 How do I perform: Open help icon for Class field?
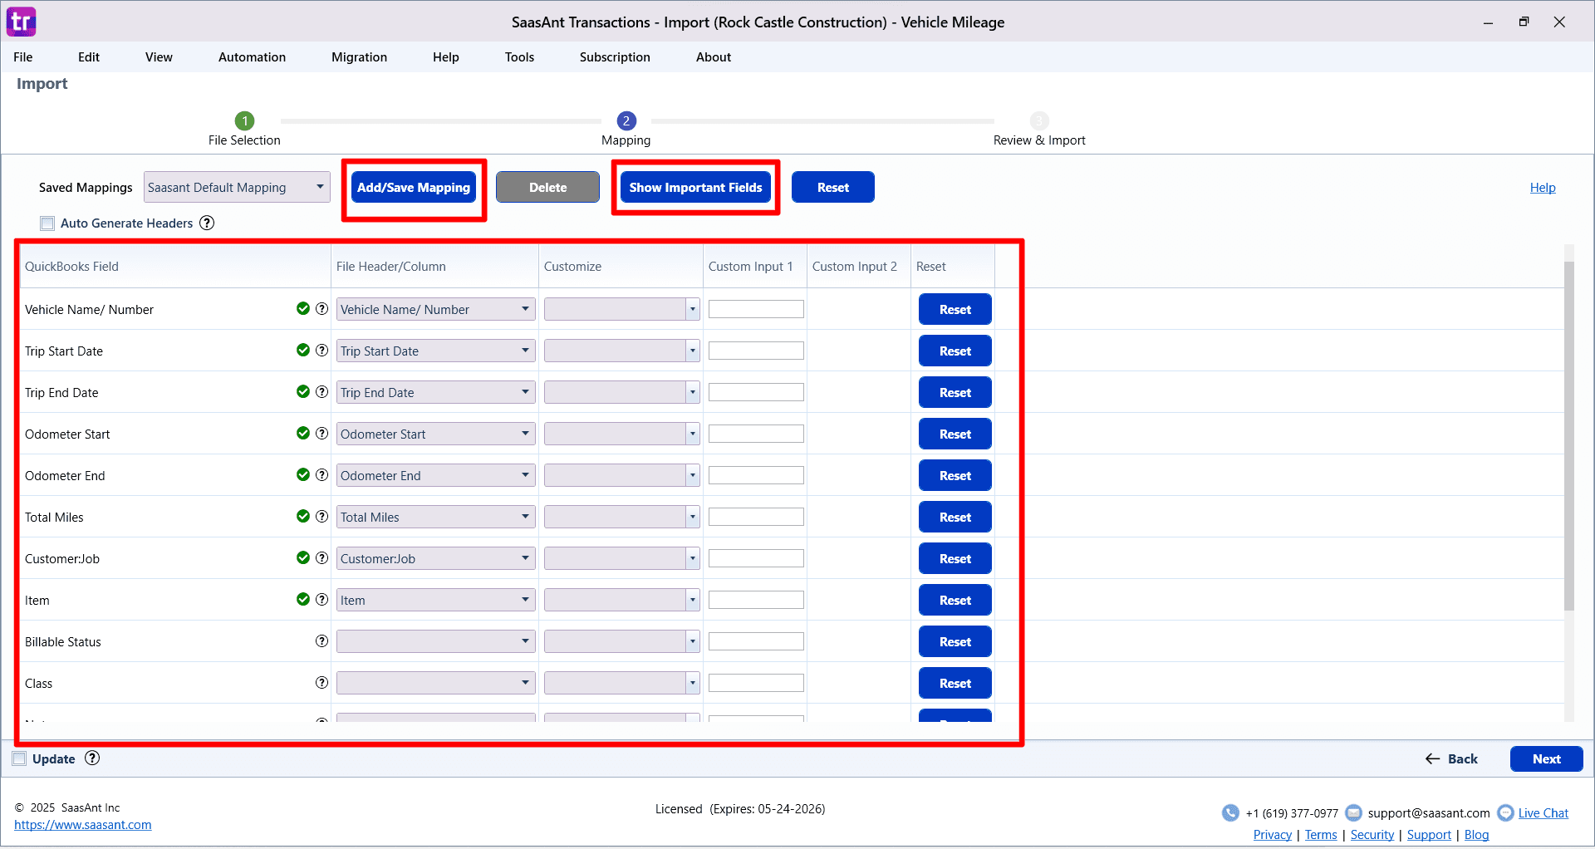coord(321,683)
